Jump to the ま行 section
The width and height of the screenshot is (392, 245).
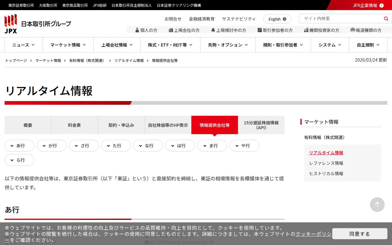tap(212, 146)
